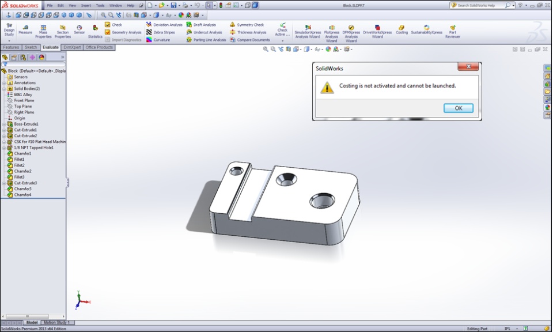Click the Rebuild traffic light icon
This screenshot has height=332, width=553.
(221, 5)
